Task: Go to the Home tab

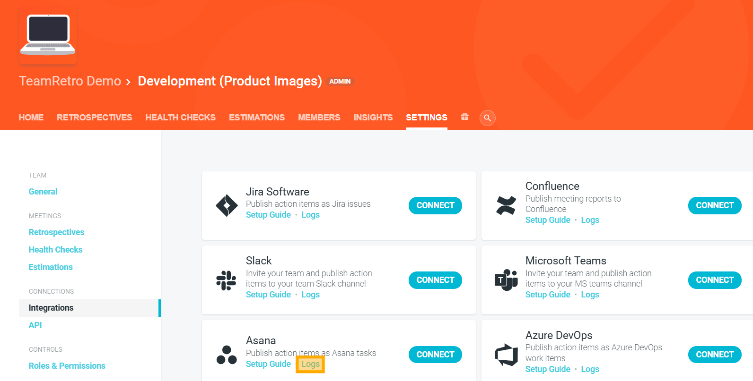Action: point(31,118)
